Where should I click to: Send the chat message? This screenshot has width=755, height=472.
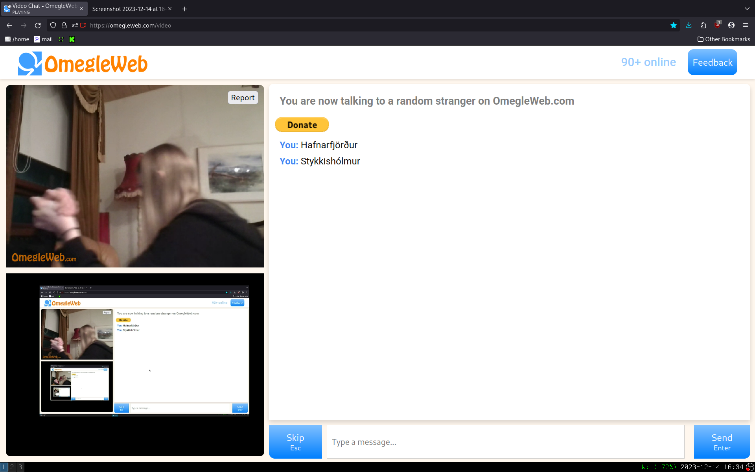click(722, 442)
